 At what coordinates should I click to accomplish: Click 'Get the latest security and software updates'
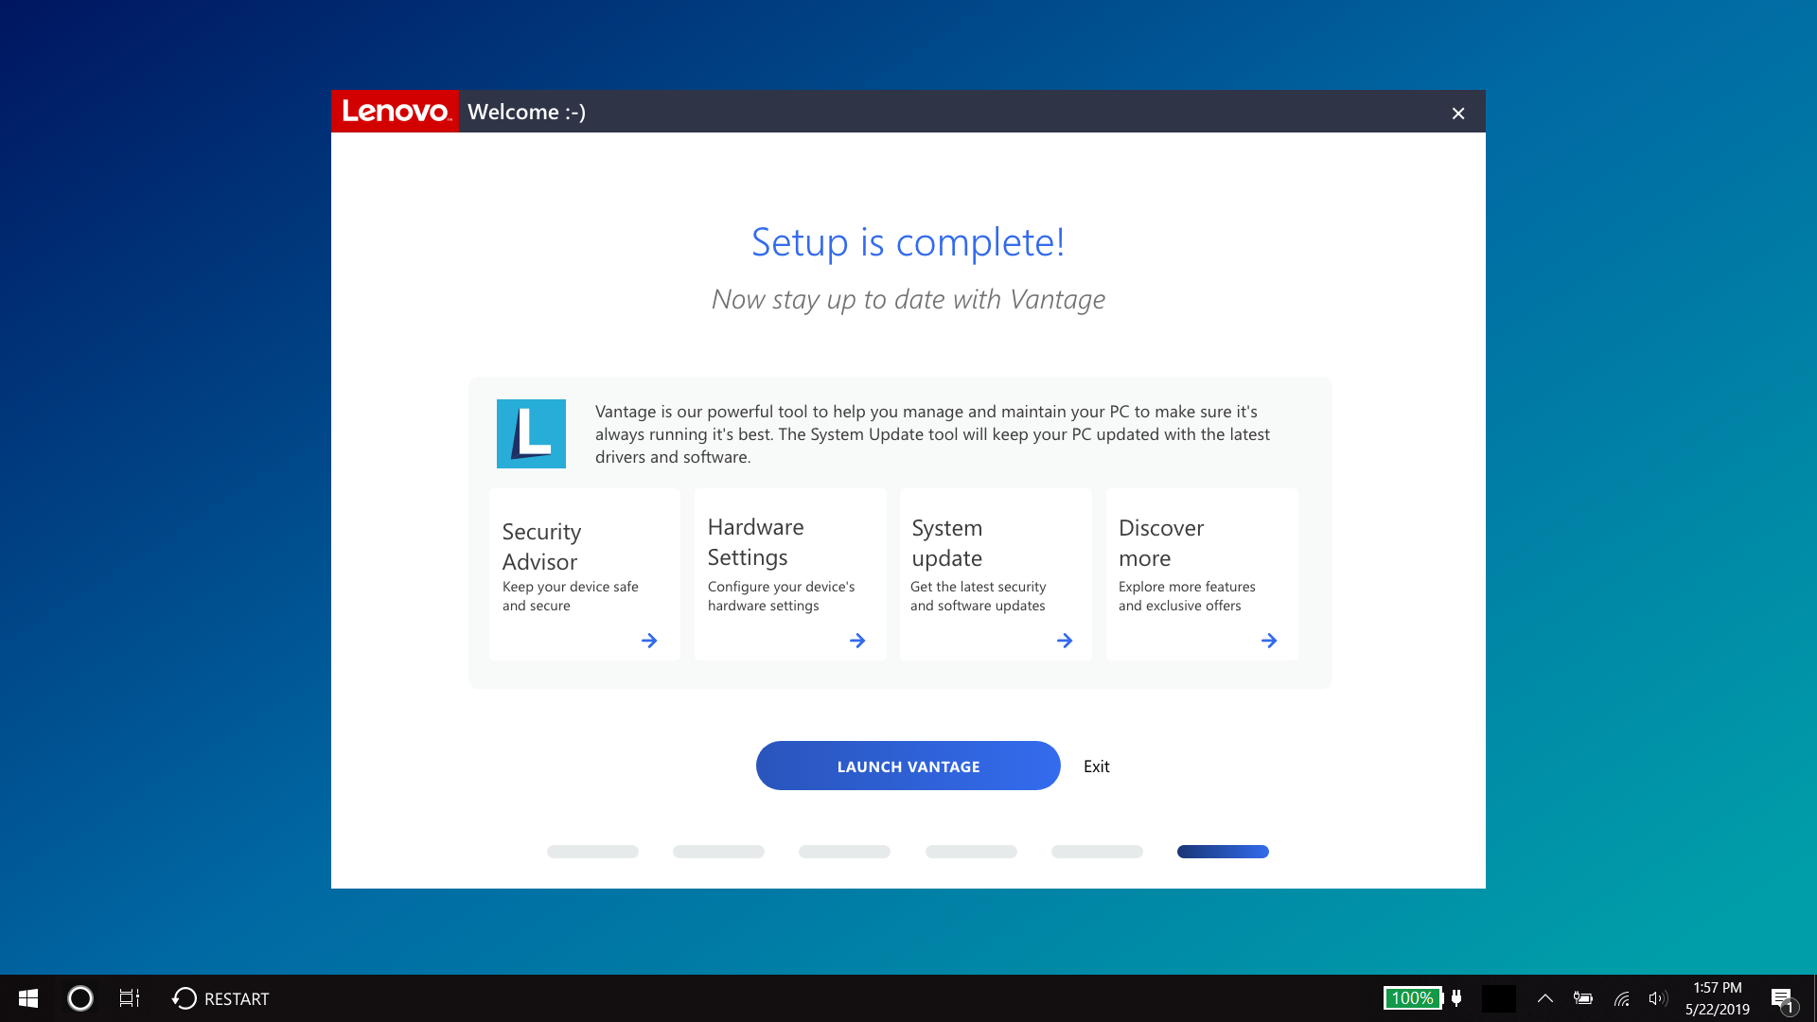point(978,596)
